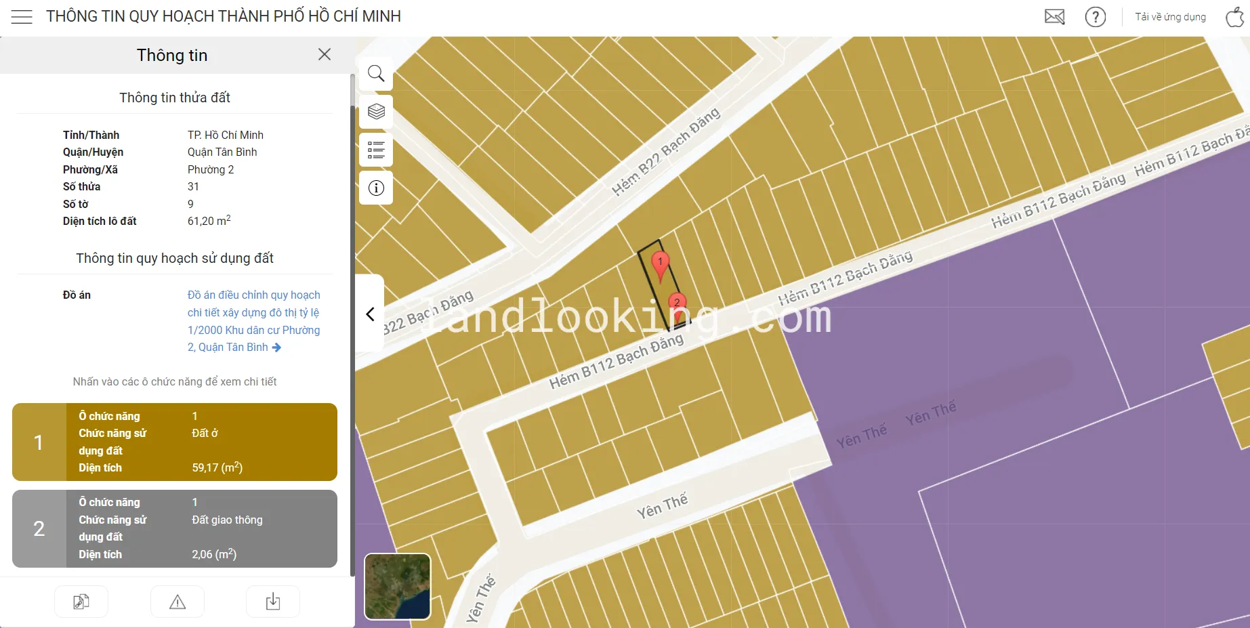Collapse the side panel with the chevron
This screenshot has width=1250, height=628.
(370, 314)
